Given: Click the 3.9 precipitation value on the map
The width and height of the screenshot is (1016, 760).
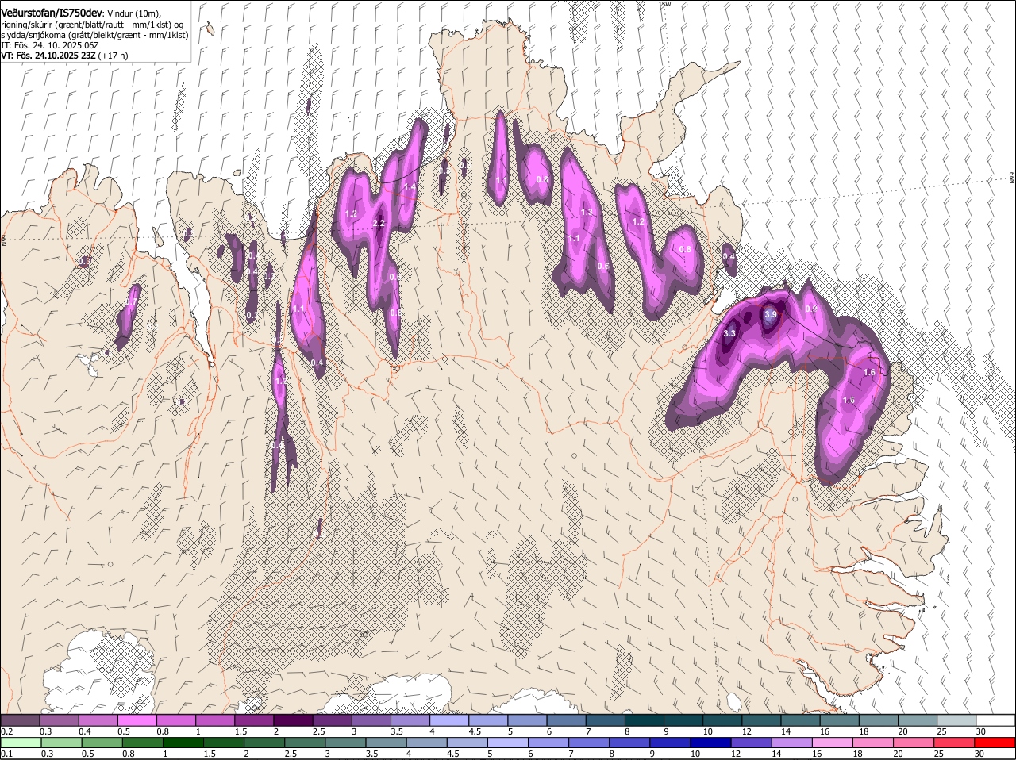Looking at the screenshot, I should (770, 315).
